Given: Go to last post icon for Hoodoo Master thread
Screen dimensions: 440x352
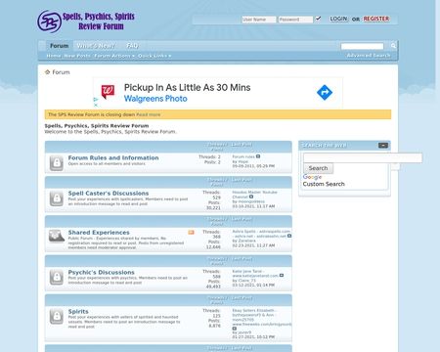Looking at the screenshot, I should pos(251,197).
